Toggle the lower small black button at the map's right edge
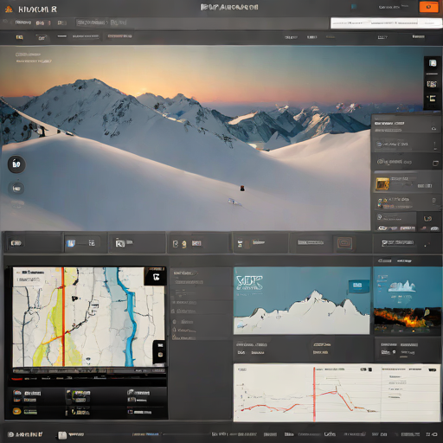 pyautogui.click(x=160, y=355)
